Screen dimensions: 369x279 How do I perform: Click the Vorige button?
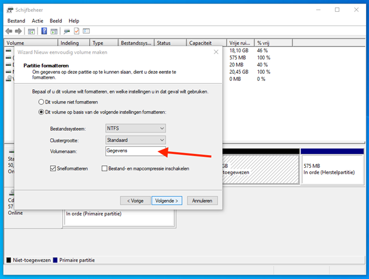tap(135, 200)
